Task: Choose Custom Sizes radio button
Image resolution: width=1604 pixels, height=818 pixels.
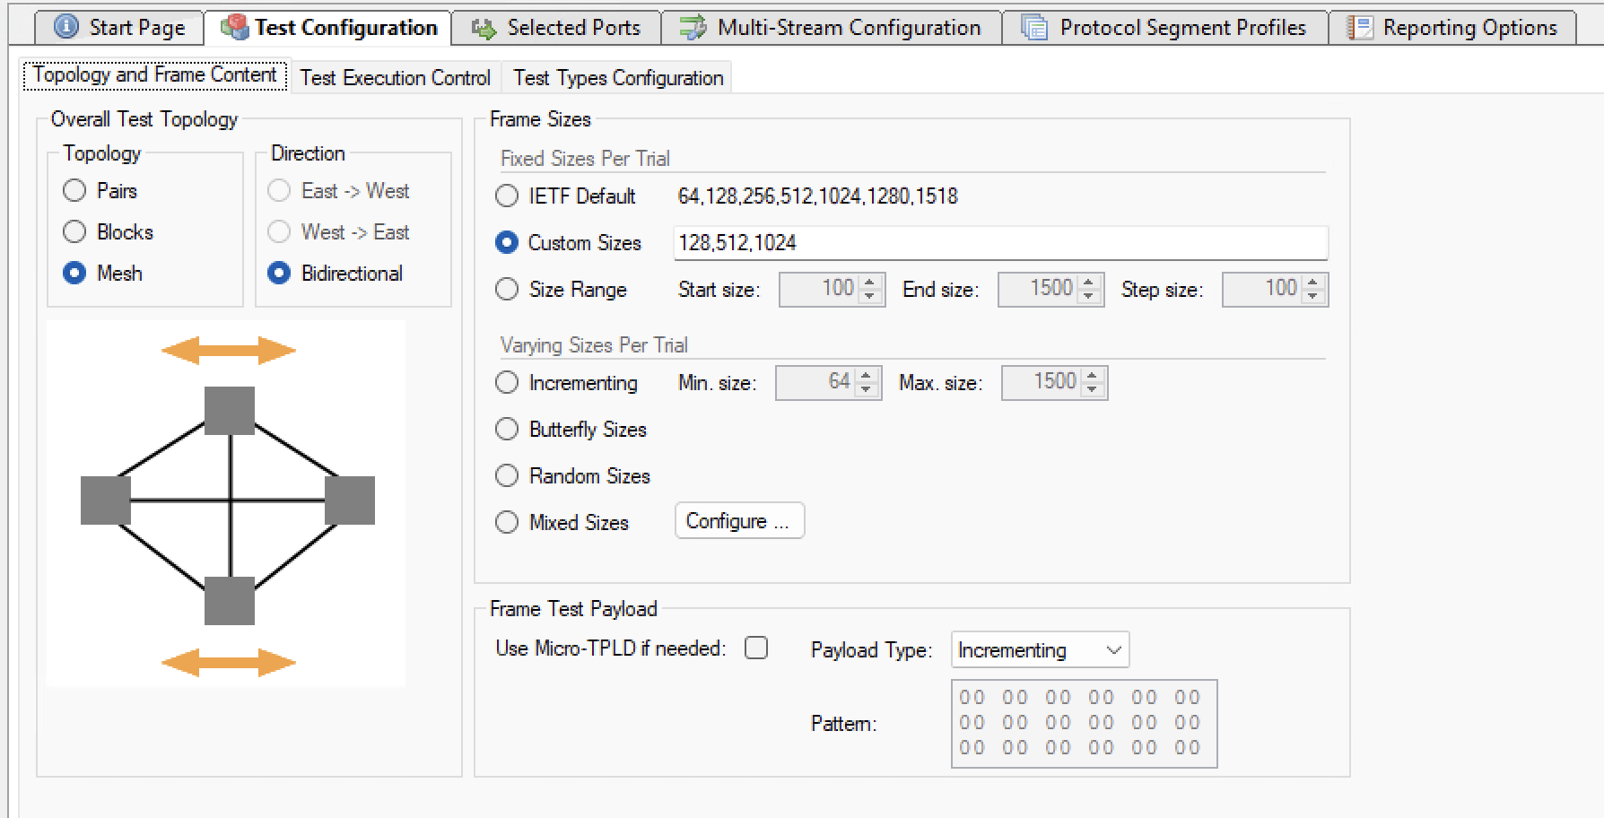Action: [507, 242]
